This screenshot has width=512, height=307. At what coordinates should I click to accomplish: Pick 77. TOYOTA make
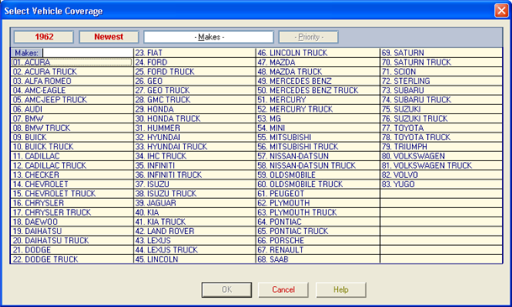(441, 128)
